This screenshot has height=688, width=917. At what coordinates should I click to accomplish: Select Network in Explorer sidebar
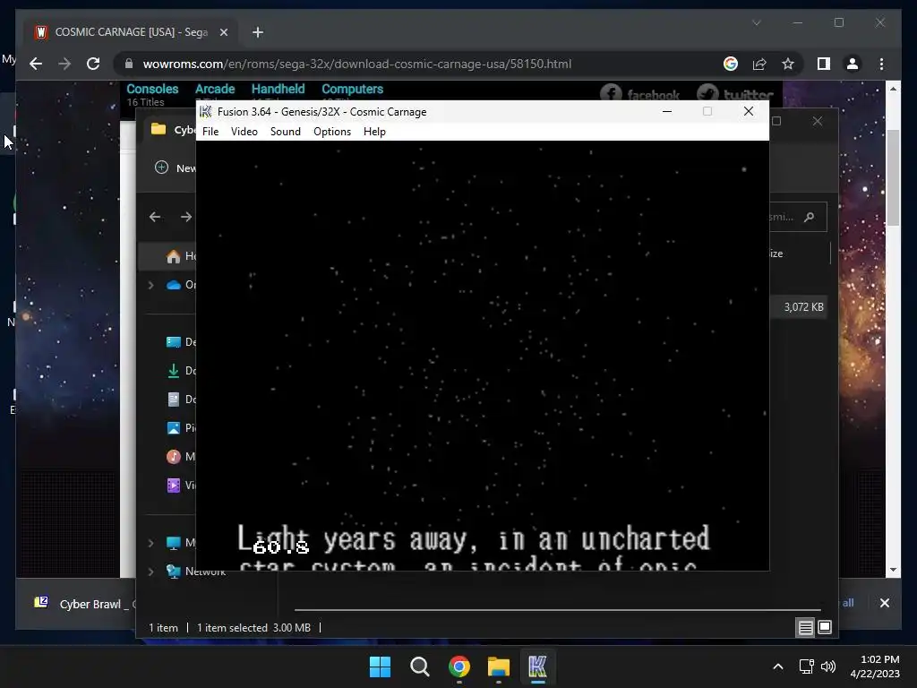[196, 572]
